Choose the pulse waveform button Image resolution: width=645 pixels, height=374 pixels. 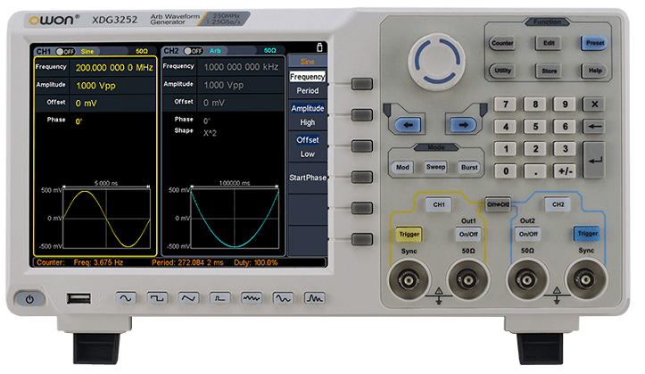click(x=219, y=299)
